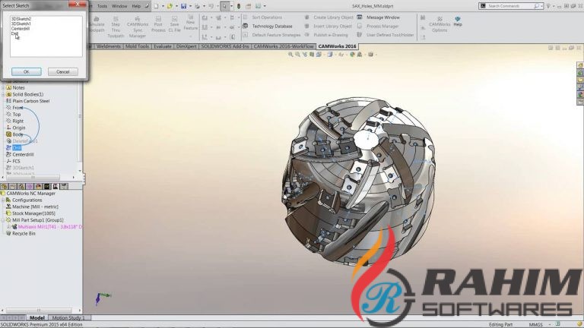The image size is (584, 328).
Task: Open the Tools menu
Action: [x=102, y=6]
